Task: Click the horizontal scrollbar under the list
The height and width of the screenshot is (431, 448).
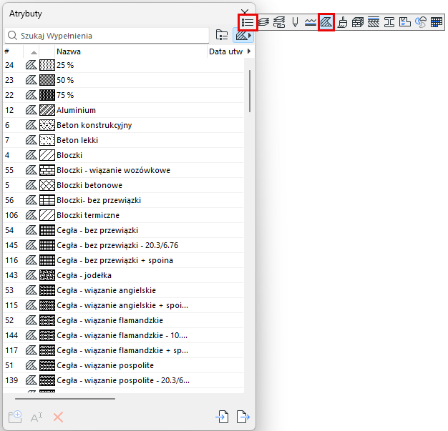Action: coord(65,399)
